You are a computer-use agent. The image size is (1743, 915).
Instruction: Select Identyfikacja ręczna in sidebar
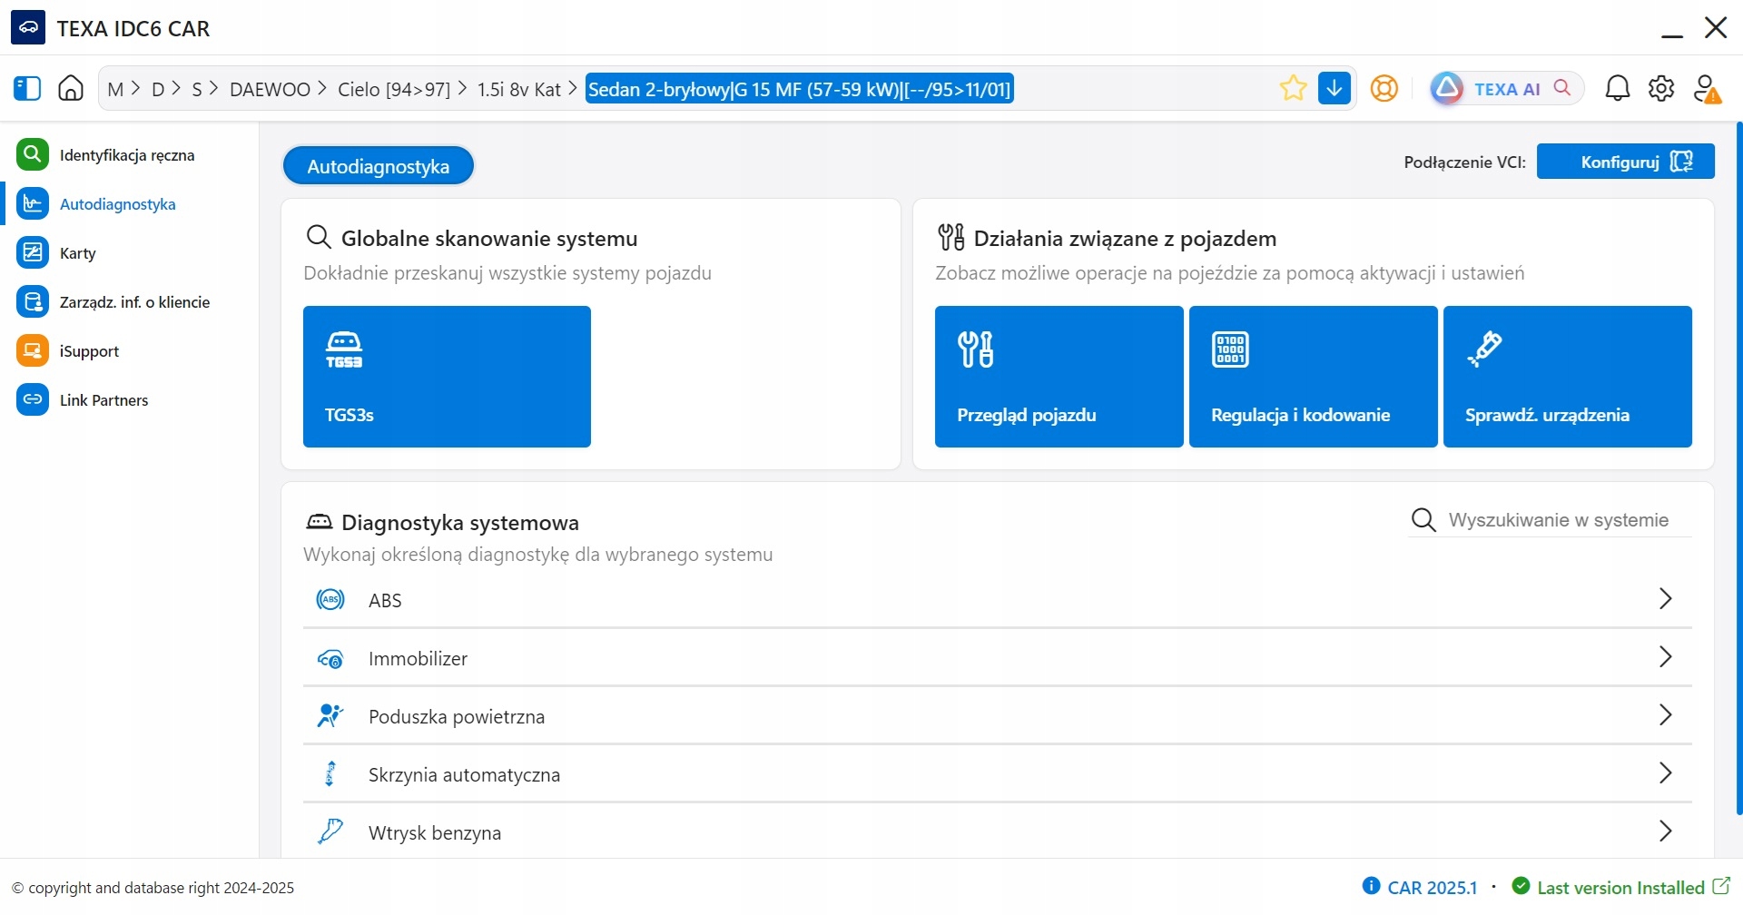click(x=127, y=155)
